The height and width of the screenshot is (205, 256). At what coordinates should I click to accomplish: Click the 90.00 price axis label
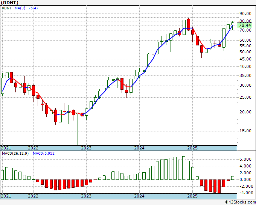coord(245,14)
